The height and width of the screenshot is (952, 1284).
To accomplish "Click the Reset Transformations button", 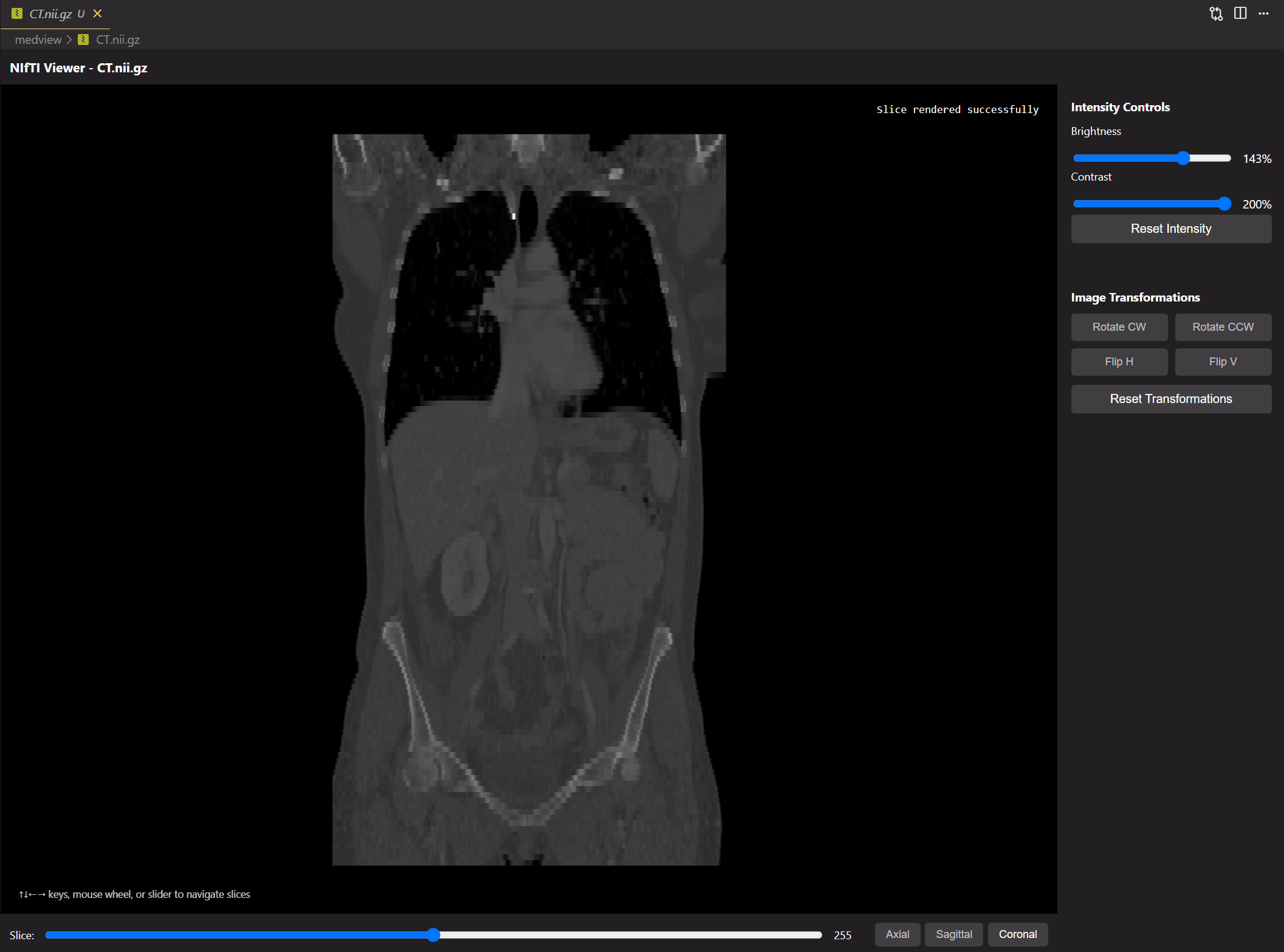I will pyautogui.click(x=1171, y=399).
